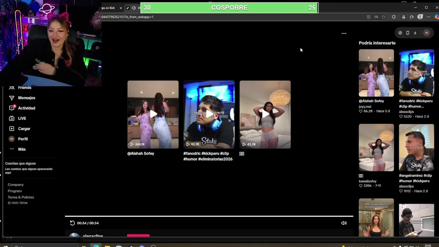Open the joyy.mei sidebar video thumbnail

point(376,73)
